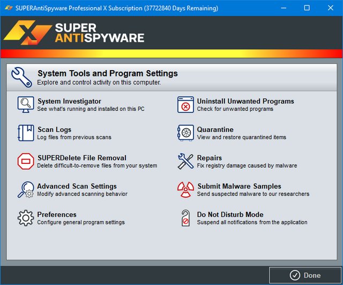Click 'Check for unwanted programs' text

235,109
